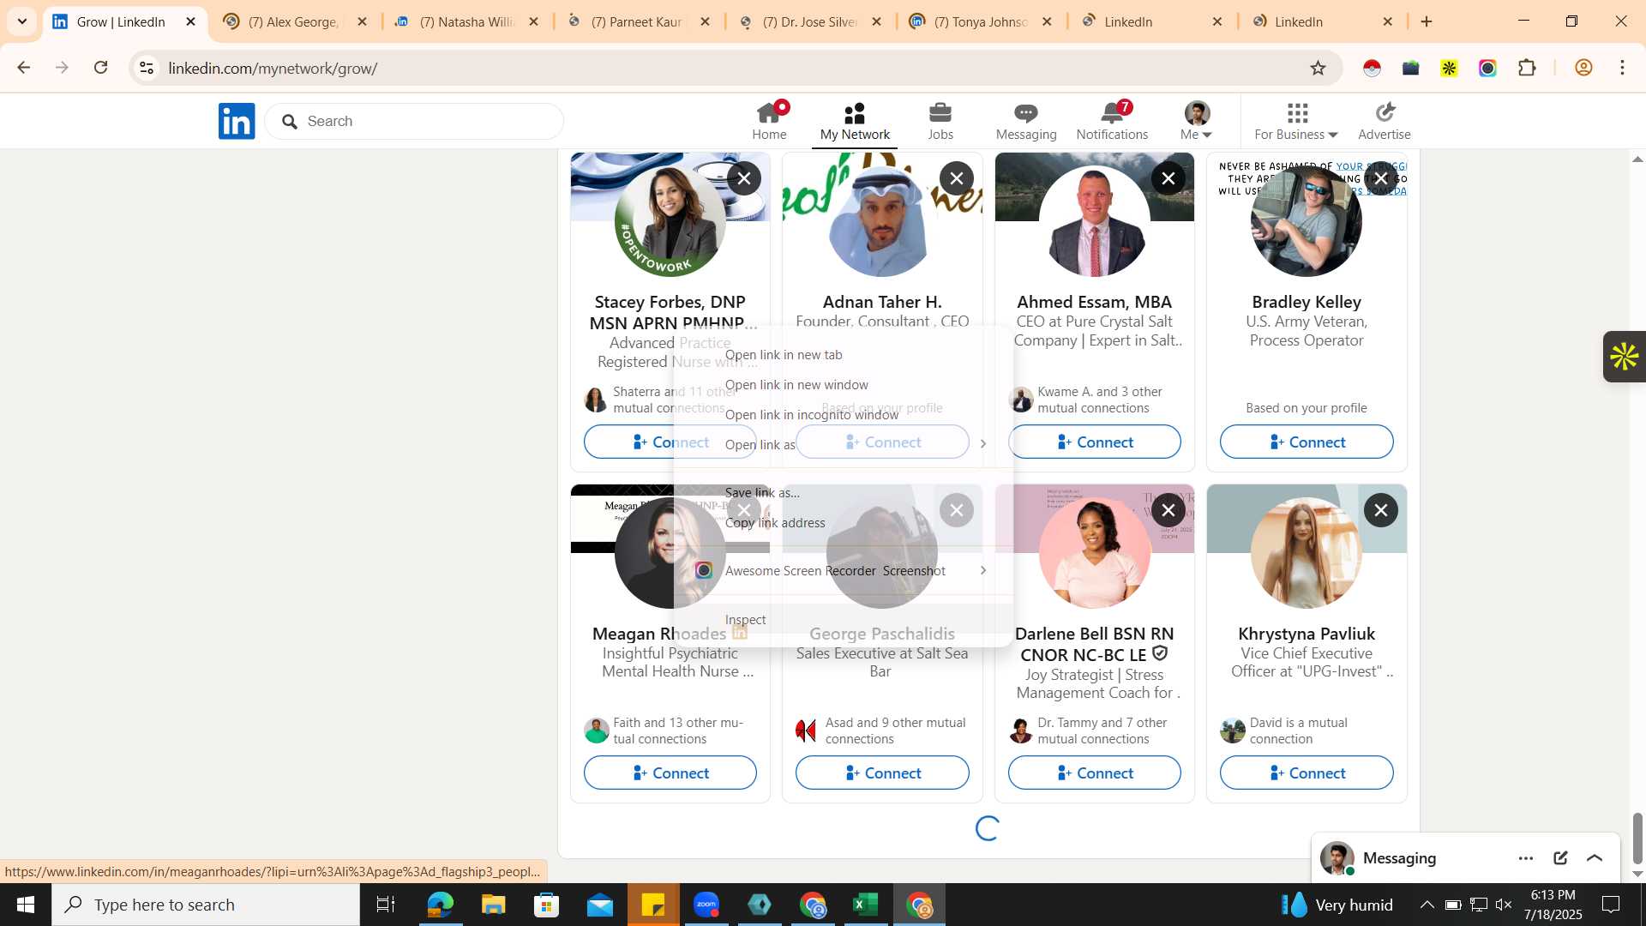This screenshot has height=926, width=1646.
Task: Go to the Home feed icon
Action: (769, 121)
